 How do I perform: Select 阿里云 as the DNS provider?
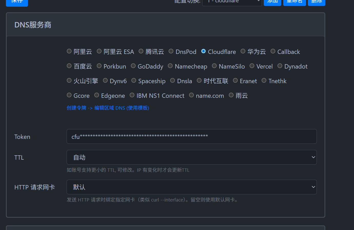tap(69, 51)
